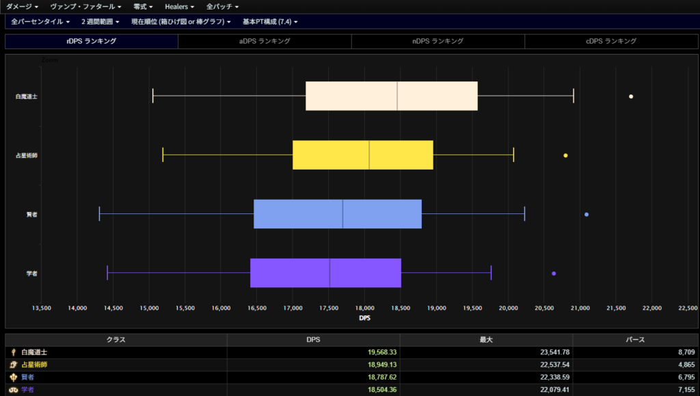Image resolution: width=700 pixels, height=396 pixels.
Task: Switch to the nDPS ランキング tab
Action: coord(437,42)
